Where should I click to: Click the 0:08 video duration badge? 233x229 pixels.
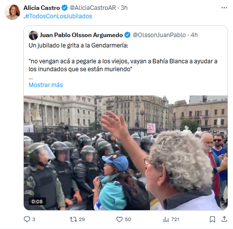37,201
